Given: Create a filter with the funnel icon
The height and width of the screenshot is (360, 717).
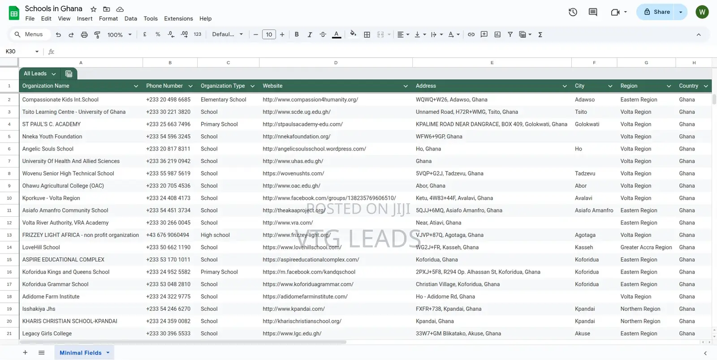Looking at the screenshot, I should pyautogui.click(x=510, y=34).
